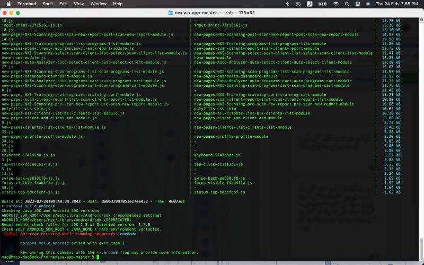Click the build time 46072ms
Screen dimensions: 424x265
176,201
